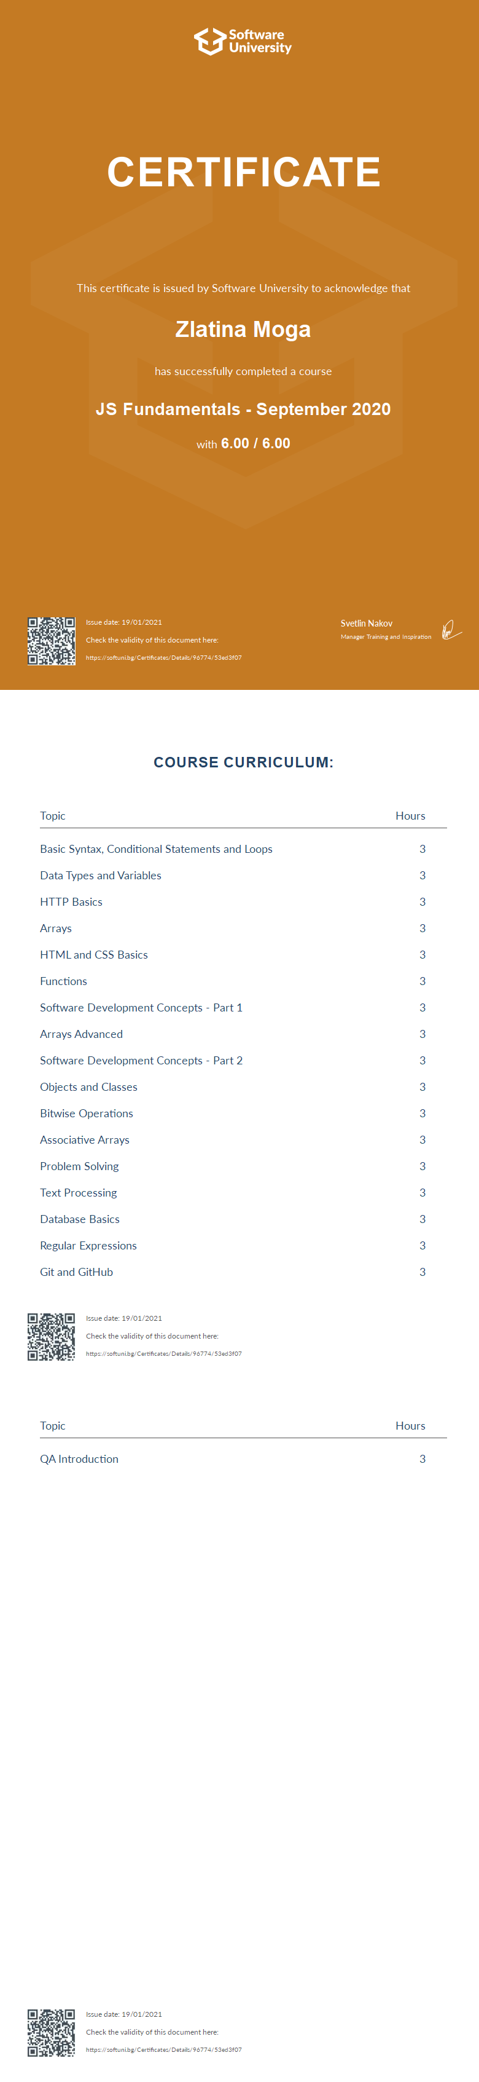Click the Bitwise Operations topic row
Image resolution: width=479 pixels, height=2082 pixels.
click(87, 1114)
